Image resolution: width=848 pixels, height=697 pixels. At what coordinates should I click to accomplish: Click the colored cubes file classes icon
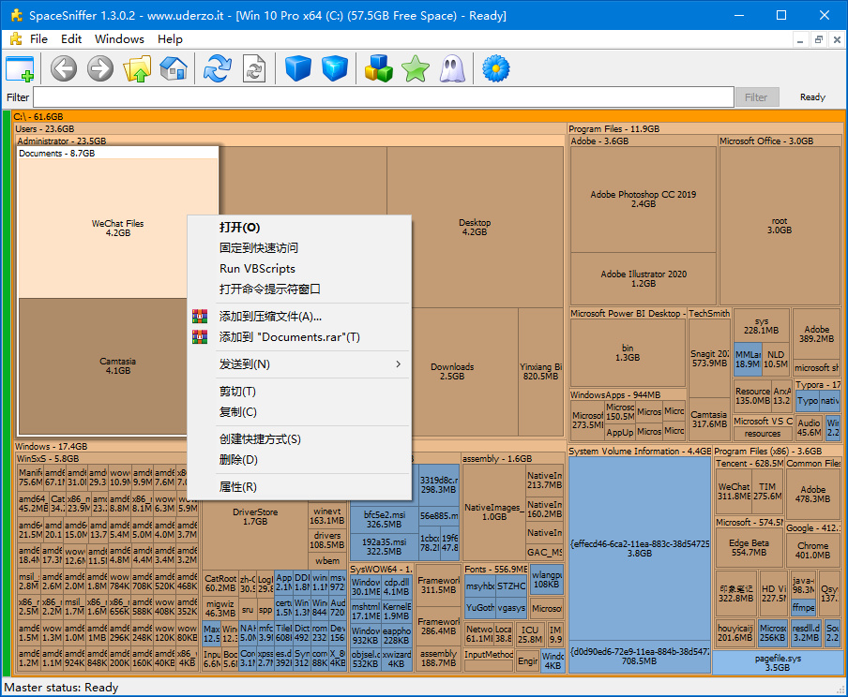click(x=378, y=68)
